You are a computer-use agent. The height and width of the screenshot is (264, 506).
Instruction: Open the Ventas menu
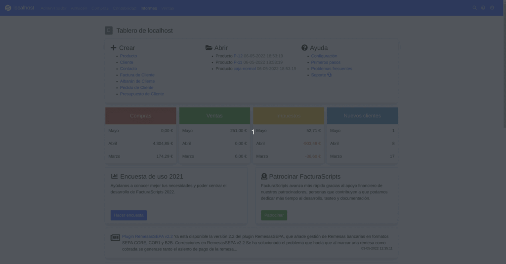(x=168, y=8)
